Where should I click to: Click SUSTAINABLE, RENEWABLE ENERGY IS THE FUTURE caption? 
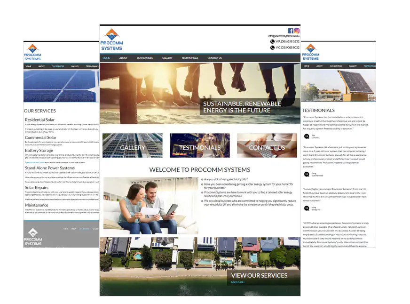tap(242, 107)
